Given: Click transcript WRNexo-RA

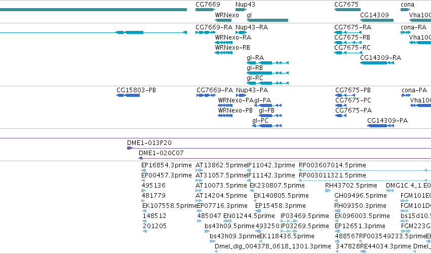Looking at the screenshot, I should tap(233, 38).
